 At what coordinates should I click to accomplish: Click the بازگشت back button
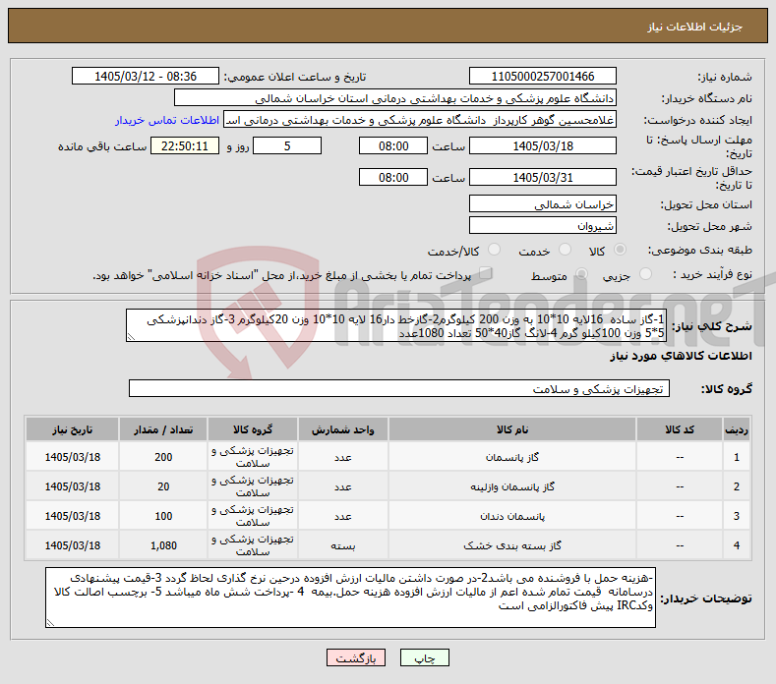pos(356,657)
